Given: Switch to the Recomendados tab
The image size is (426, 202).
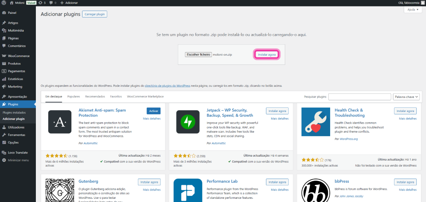Looking at the screenshot, I should [95, 96].
